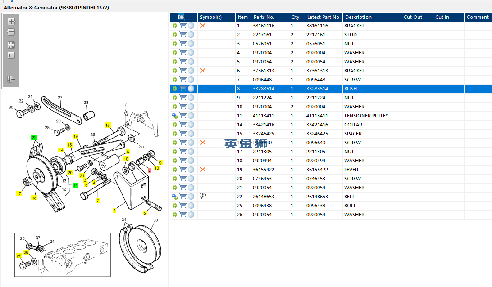Click the Comment column header

(478, 17)
